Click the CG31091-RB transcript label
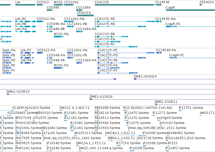 click(x=77, y=24)
